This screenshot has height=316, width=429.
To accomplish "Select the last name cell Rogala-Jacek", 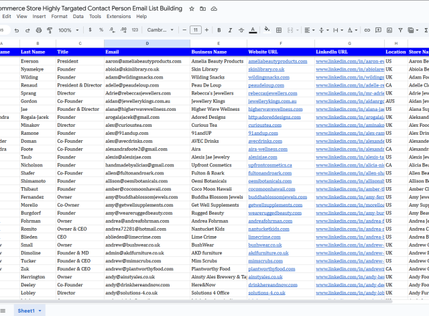I will 38,117.
